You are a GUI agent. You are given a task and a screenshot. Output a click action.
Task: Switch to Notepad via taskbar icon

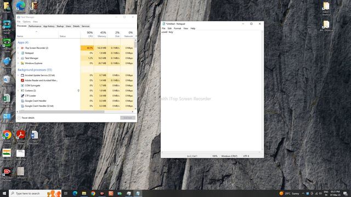[138, 193]
